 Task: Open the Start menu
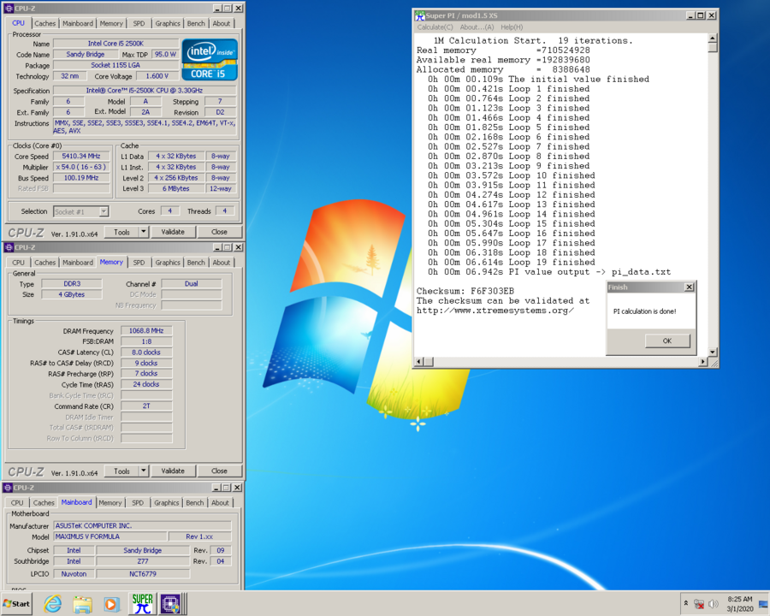pyautogui.click(x=17, y=604)
